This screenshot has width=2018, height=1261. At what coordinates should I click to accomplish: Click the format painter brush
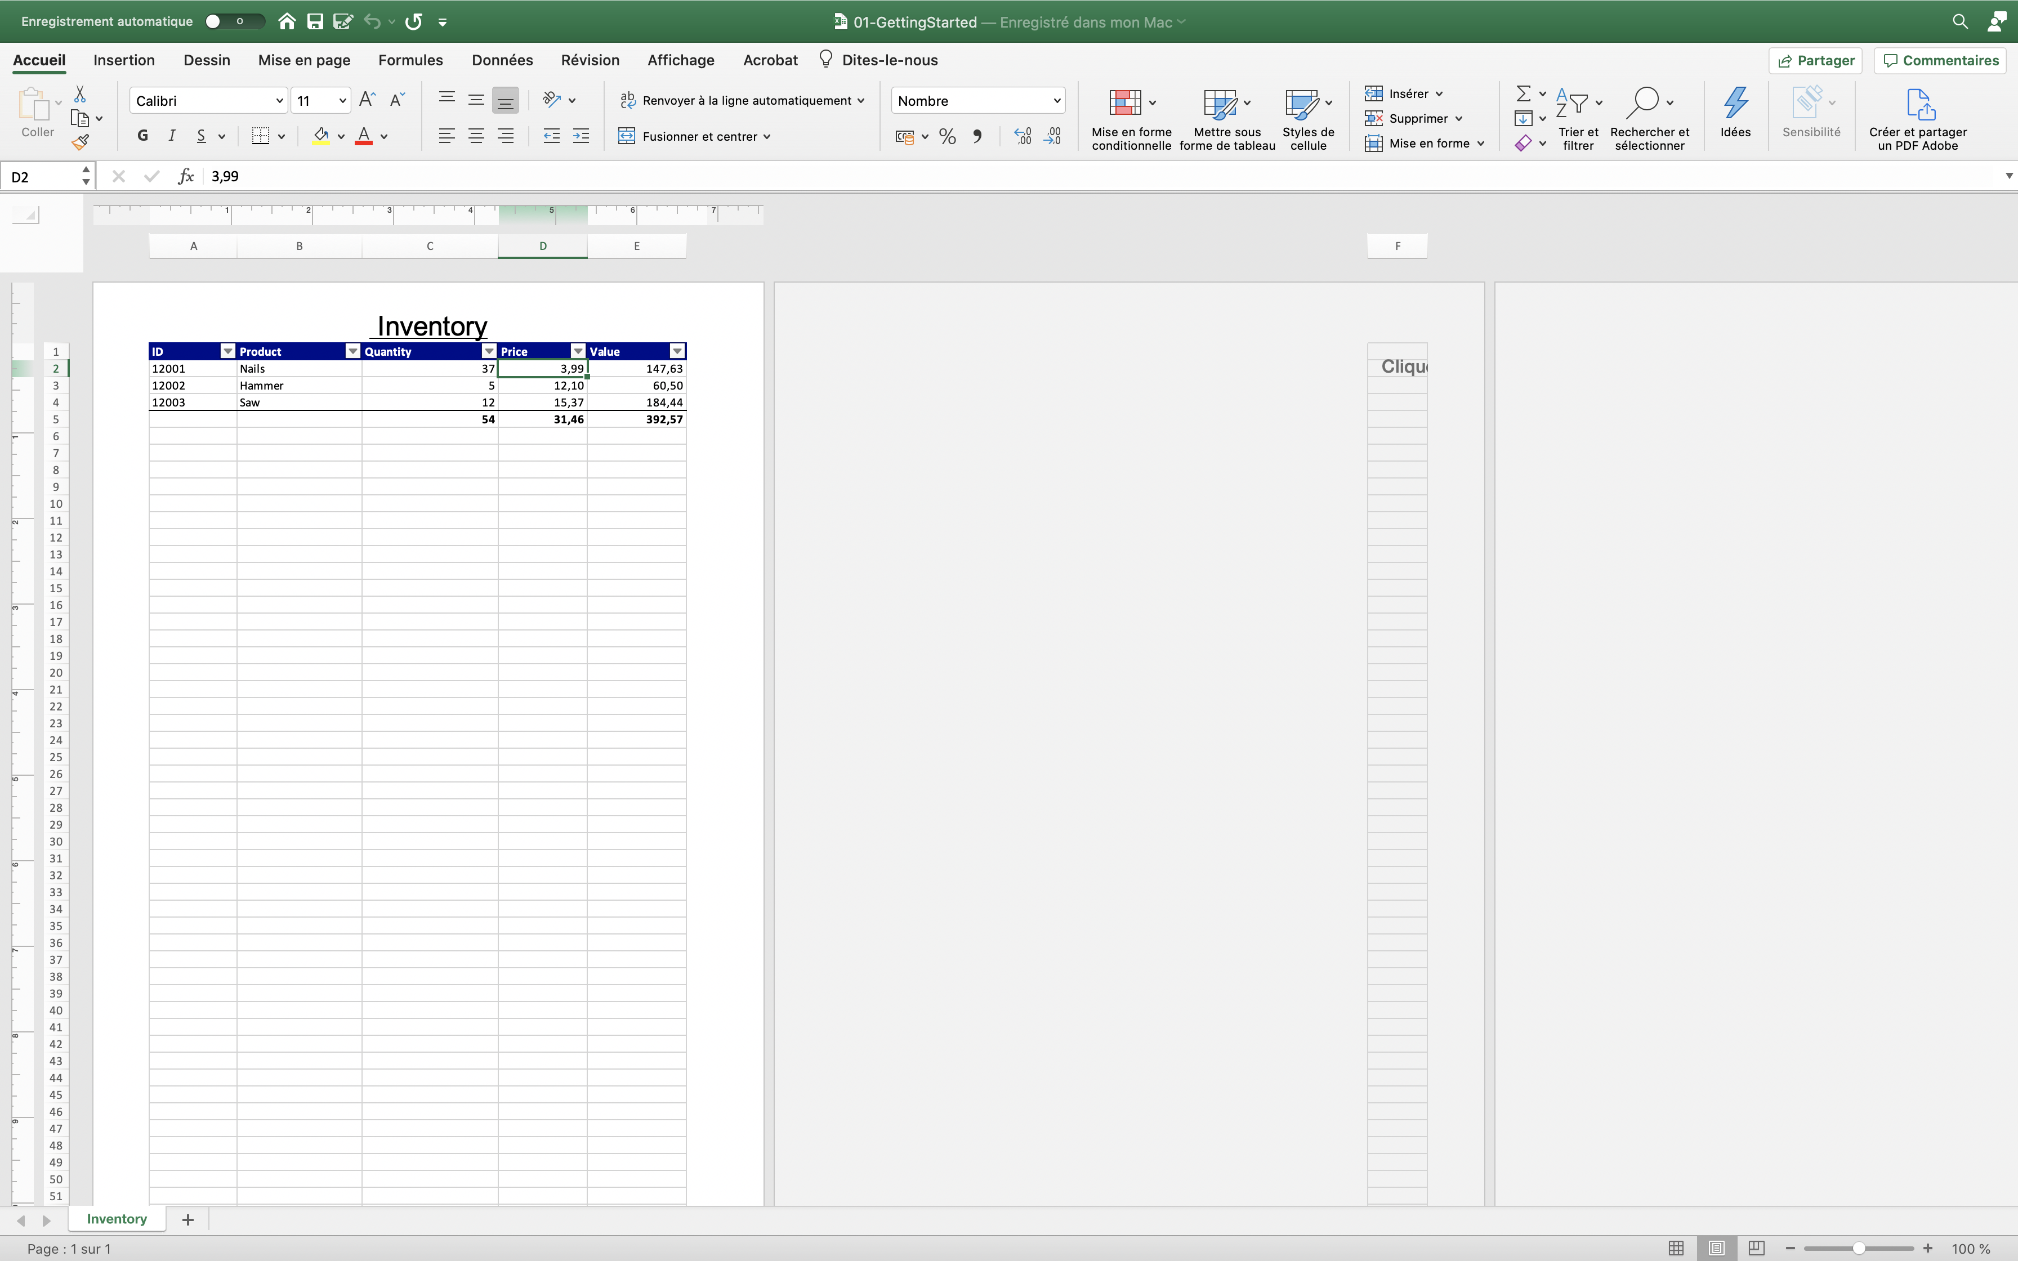80,142
